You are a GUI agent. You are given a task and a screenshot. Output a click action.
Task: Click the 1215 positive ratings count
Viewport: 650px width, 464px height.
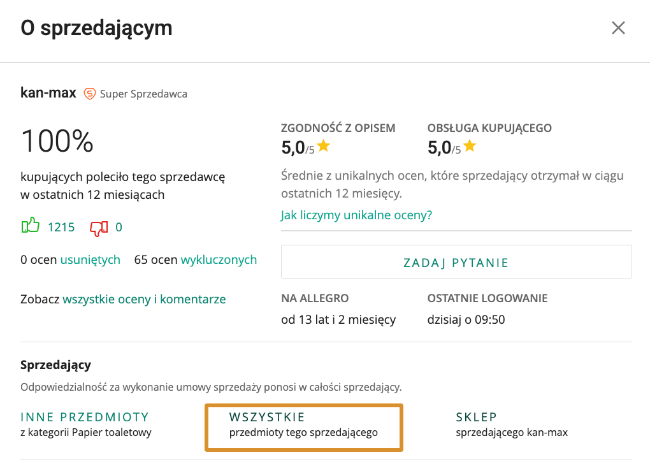[x=62, y=226]
